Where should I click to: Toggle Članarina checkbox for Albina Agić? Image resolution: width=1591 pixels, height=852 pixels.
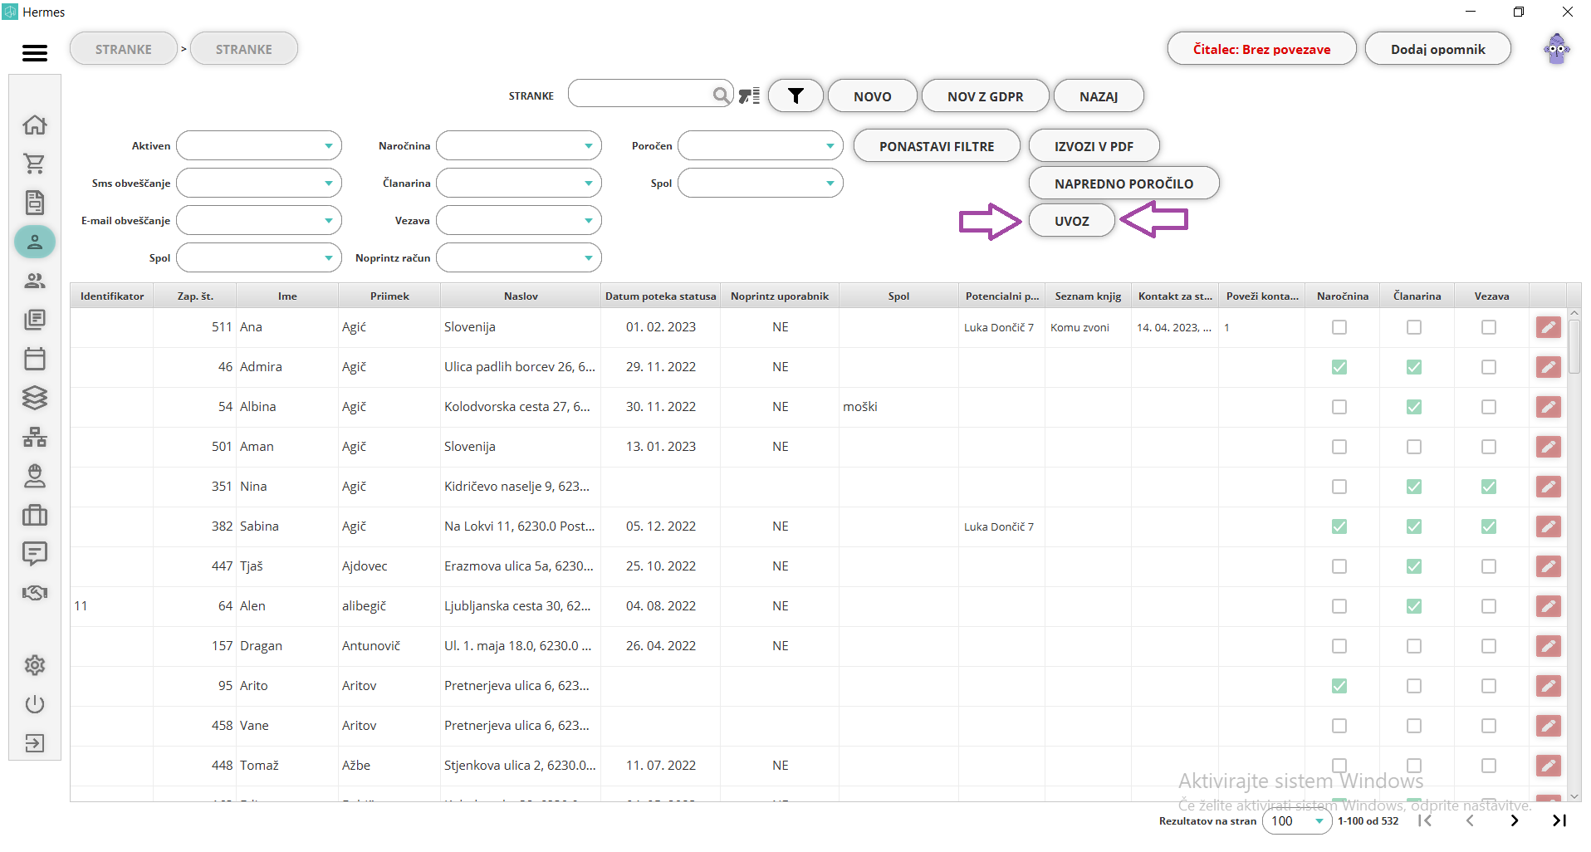point(1414,407)
